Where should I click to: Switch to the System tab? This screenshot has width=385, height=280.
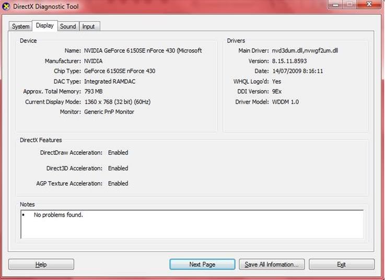pyautogui.click(x=20, y=26)
